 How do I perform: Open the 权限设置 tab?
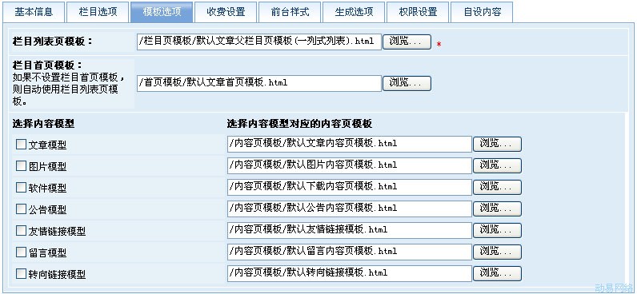click(x=418, y=12)
